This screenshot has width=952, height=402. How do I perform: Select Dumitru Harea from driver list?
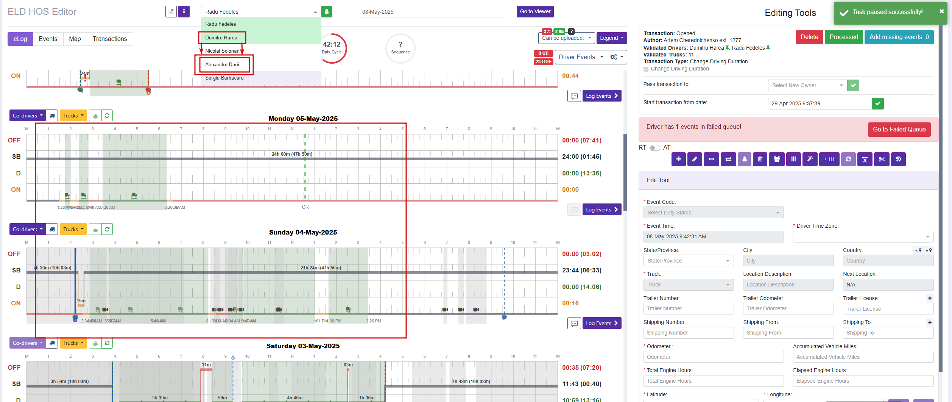tap(261, 38)
